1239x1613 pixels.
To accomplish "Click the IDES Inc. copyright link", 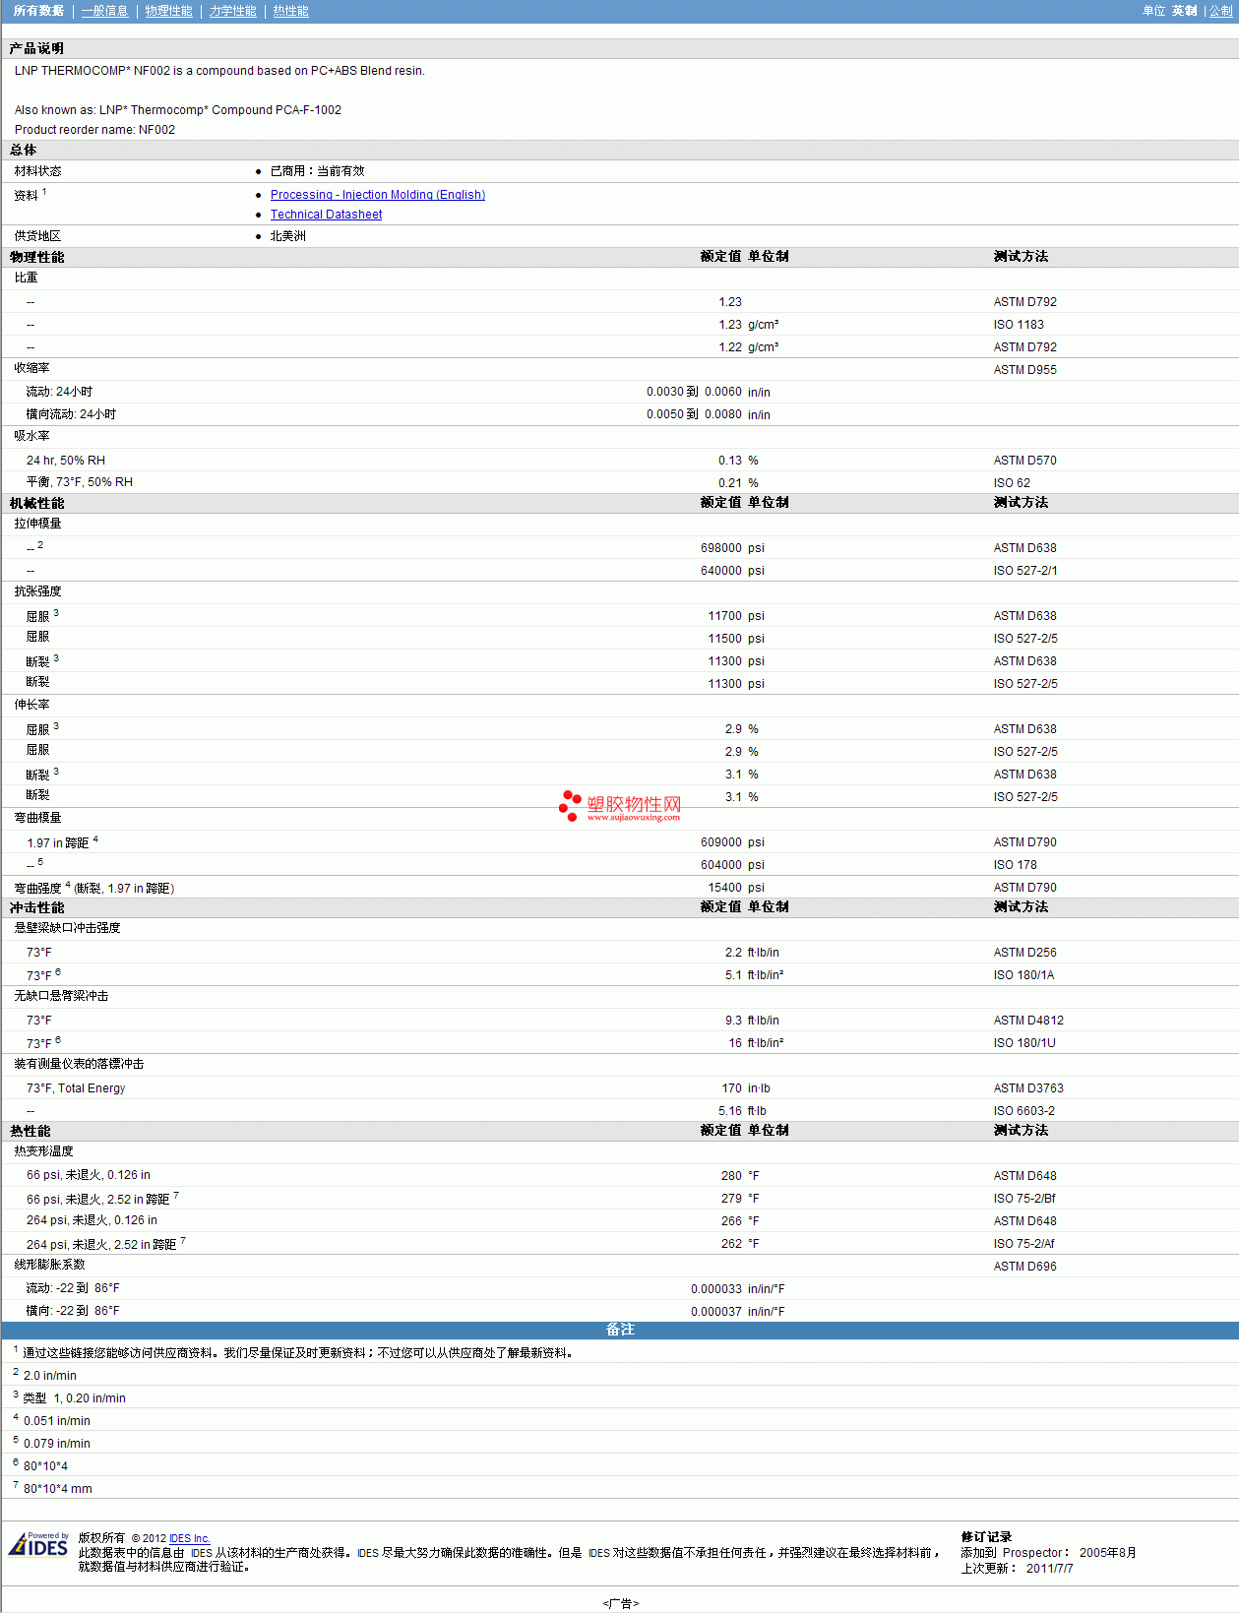I will tap(189, 1538).
